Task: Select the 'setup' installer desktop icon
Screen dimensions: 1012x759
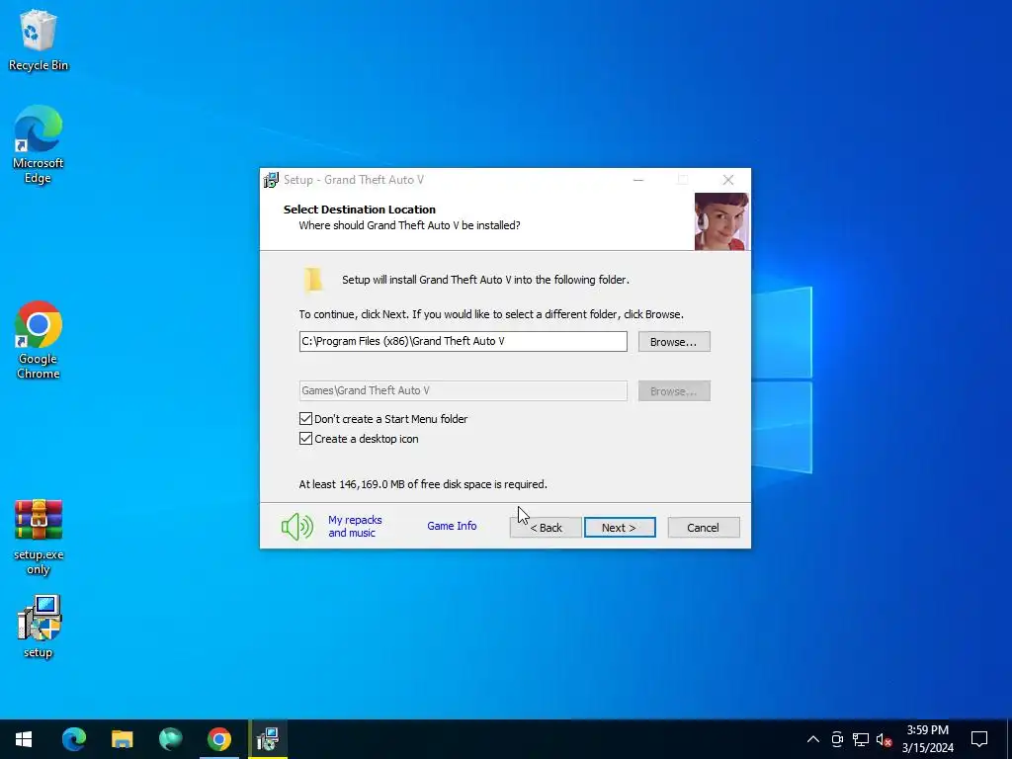Action: click(x=39, y=627)
